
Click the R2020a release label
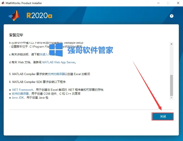pos(39,16)
